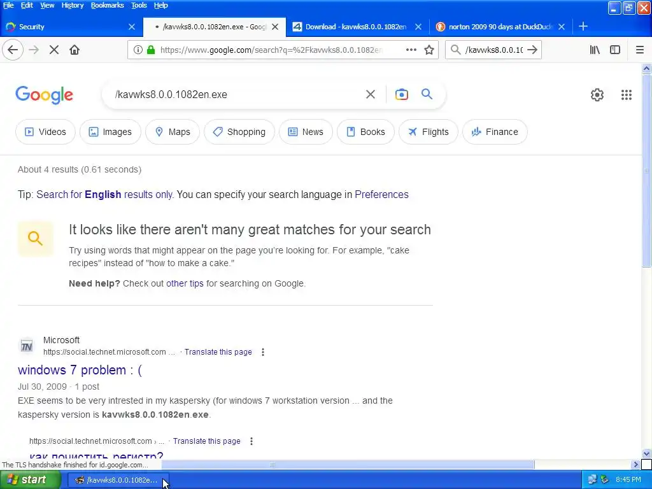Click the TN favicon of the Microsoft result
Screen dimensions: 652x489
point(27,346)
